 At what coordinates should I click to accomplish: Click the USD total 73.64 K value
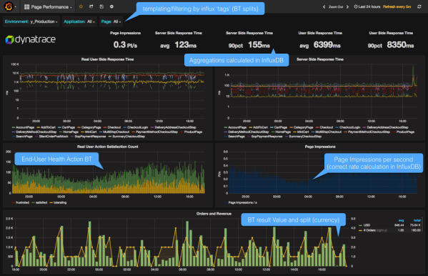pos(415,225)
